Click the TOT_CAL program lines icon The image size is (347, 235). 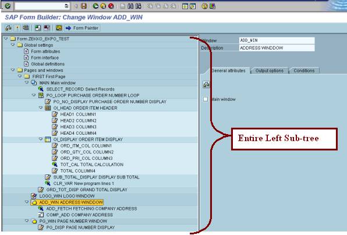coord(55,164)
